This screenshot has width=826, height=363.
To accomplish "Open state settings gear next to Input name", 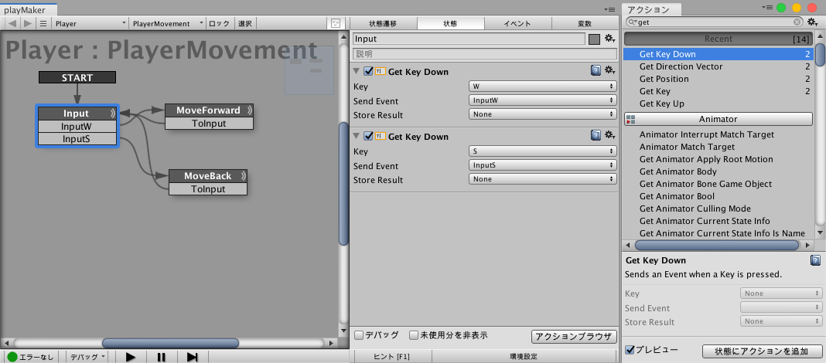I will [x=610, y=39].
